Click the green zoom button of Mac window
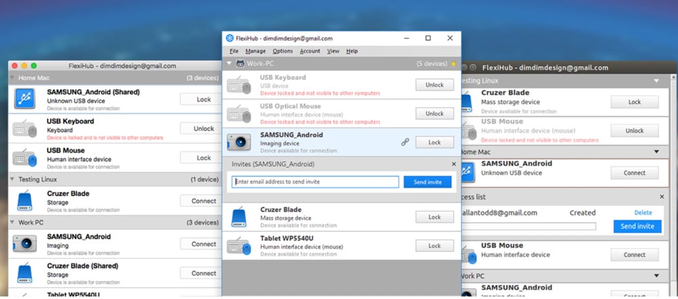 (x=34, y=66)
